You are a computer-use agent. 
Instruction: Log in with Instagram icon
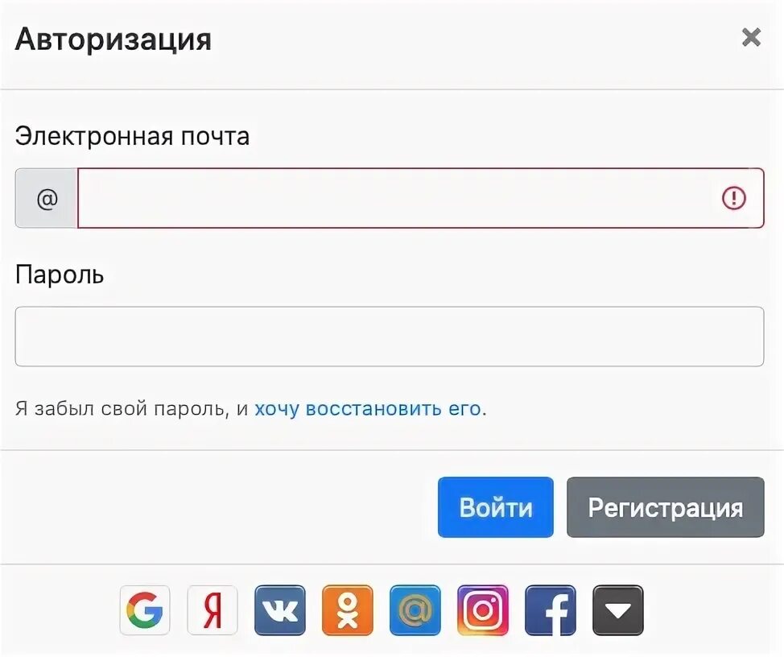483,610
